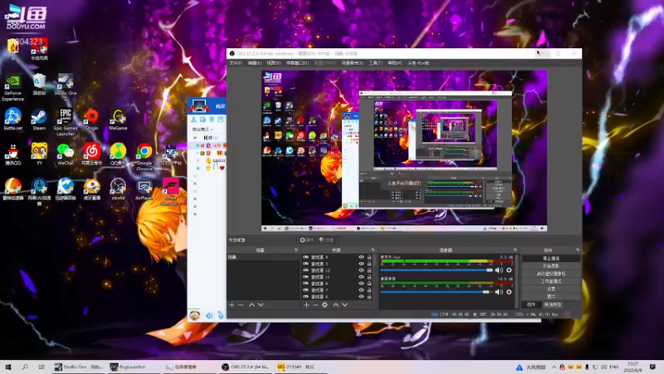Screen dimensions: 664x374
Task: Open the 文件(F) menu in OBS
Action: (236, 63)
